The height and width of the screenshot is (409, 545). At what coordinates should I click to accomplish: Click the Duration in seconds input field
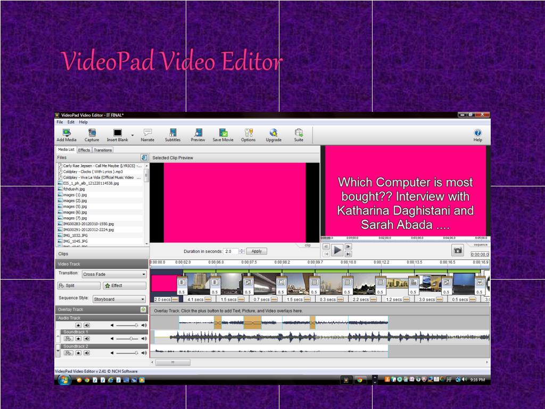231,251
